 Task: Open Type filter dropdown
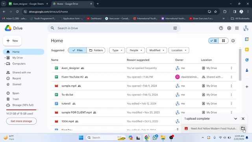tap(117, 50)
